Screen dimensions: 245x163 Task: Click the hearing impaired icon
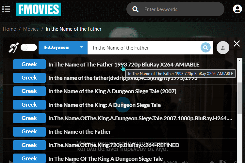(14, 48)
